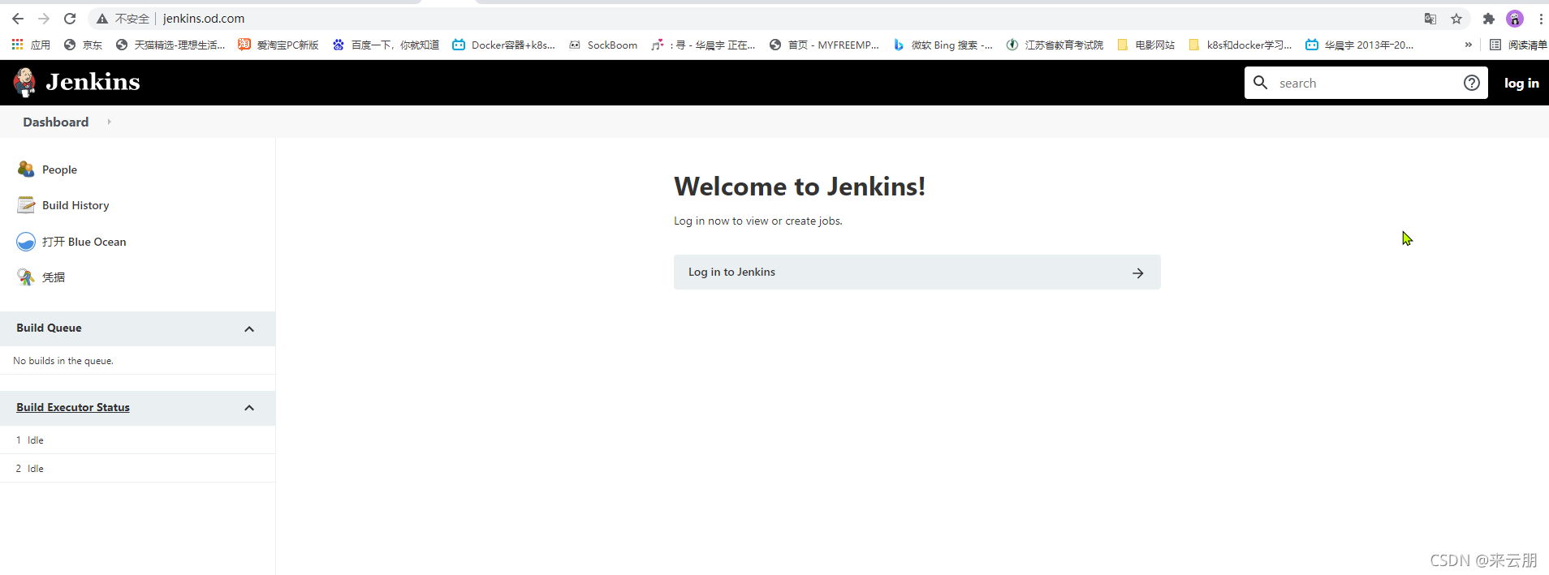Open the 首页 - MYFREEMP bookmark
Viewport: 1549px width, 575px height.
tap(824, 45)
